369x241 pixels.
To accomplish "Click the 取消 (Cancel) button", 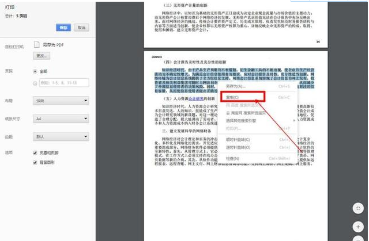I will [x=81, y=28].
